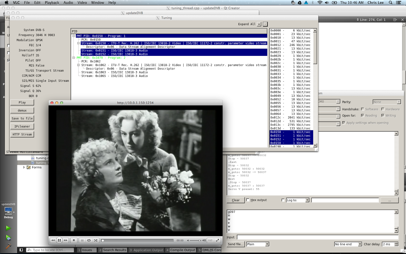Open the Parity dropdown
Viewport: 406px width, 254px height.
[386, 102]
